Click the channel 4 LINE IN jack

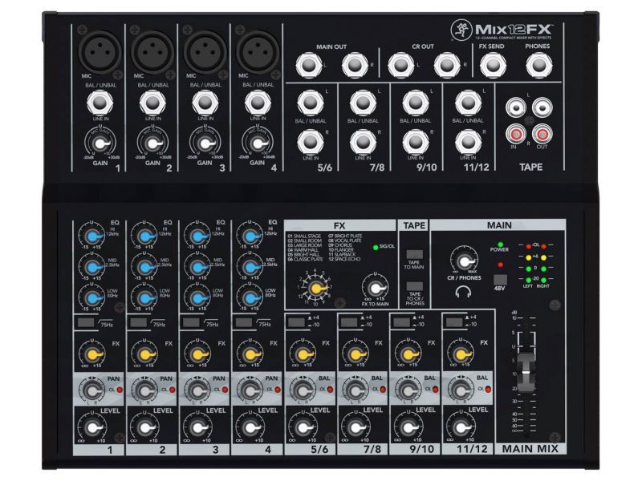click(258, 103)
